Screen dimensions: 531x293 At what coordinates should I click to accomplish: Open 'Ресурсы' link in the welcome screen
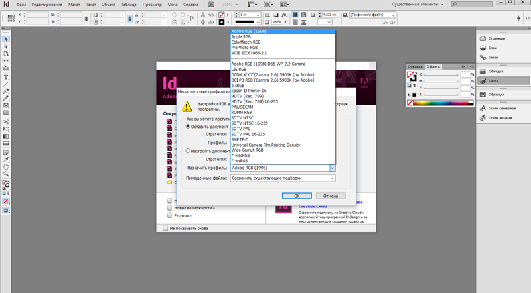(x=183, y=215)
